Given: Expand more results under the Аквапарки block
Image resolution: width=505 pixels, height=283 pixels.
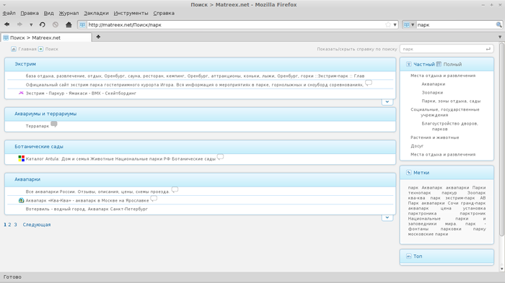Looking at the screenshot, I should (x=387, y=217).
